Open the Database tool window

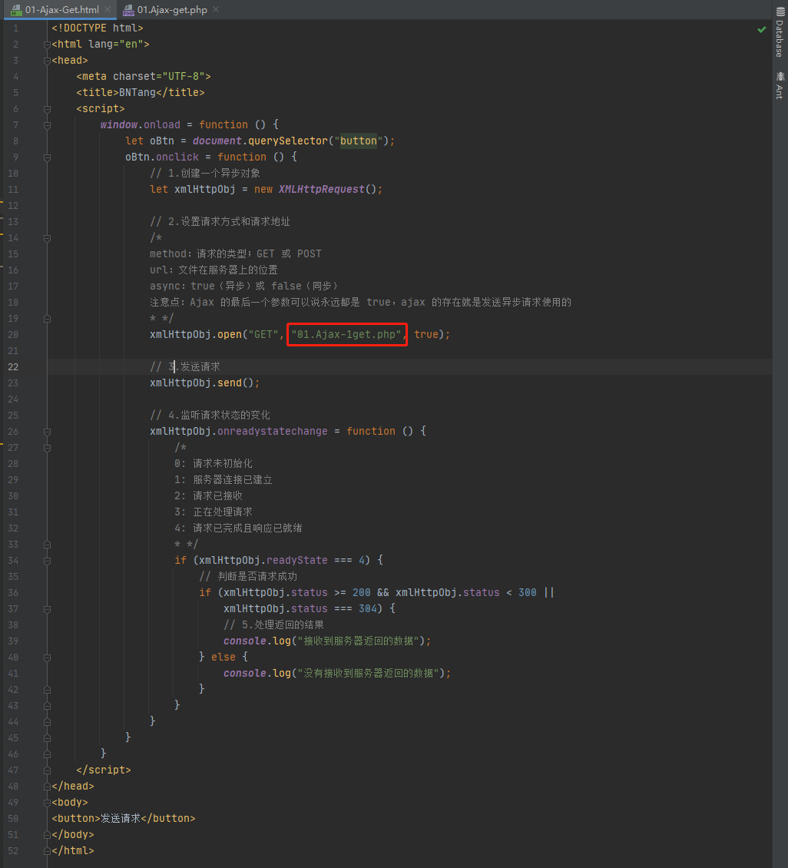coord(780,32)
